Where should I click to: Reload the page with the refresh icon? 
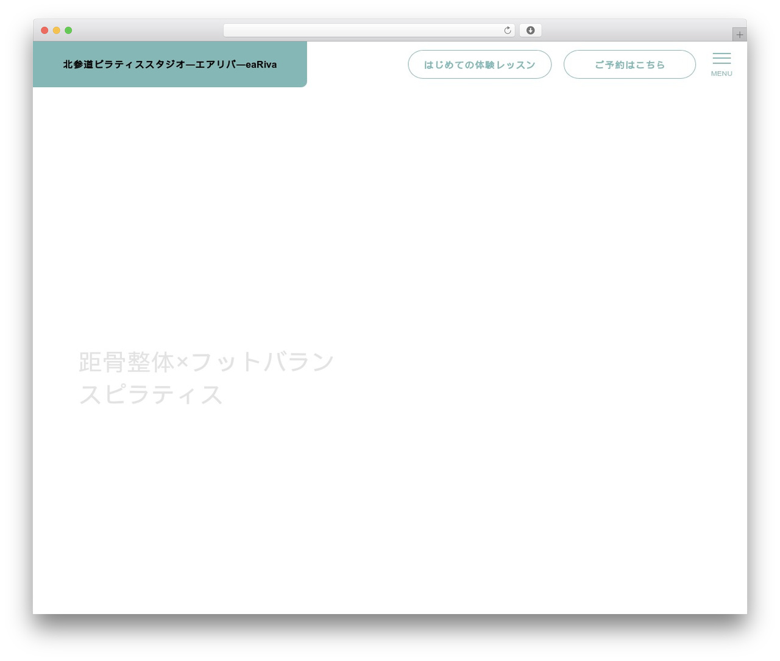coord(507,30)
